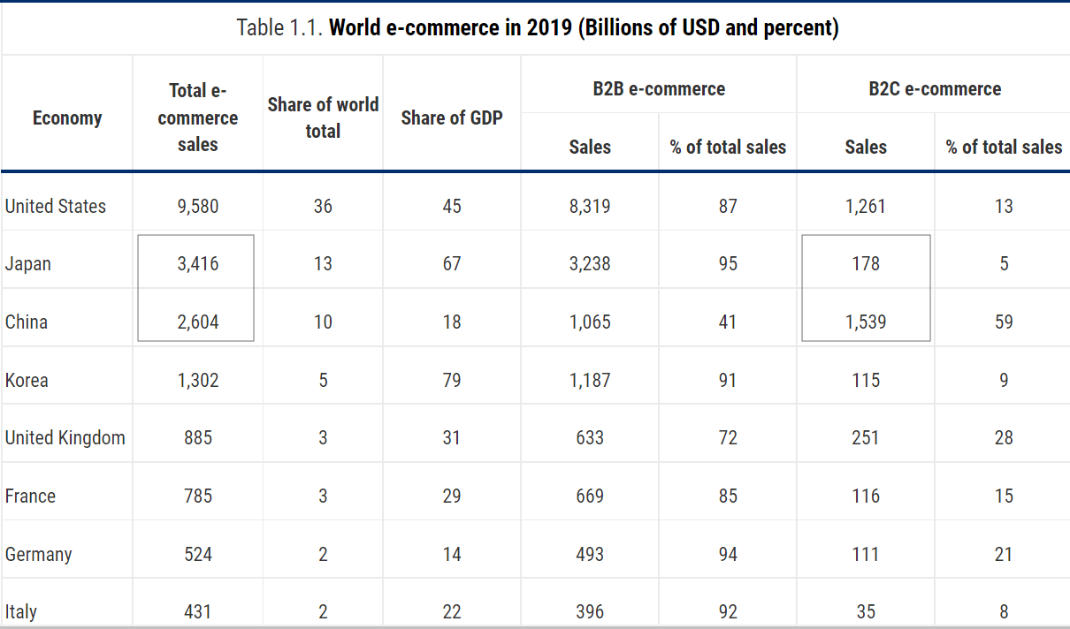Click United Kingdom row label
Viewport: 1070px width, 629px height.
pos(65,438)
